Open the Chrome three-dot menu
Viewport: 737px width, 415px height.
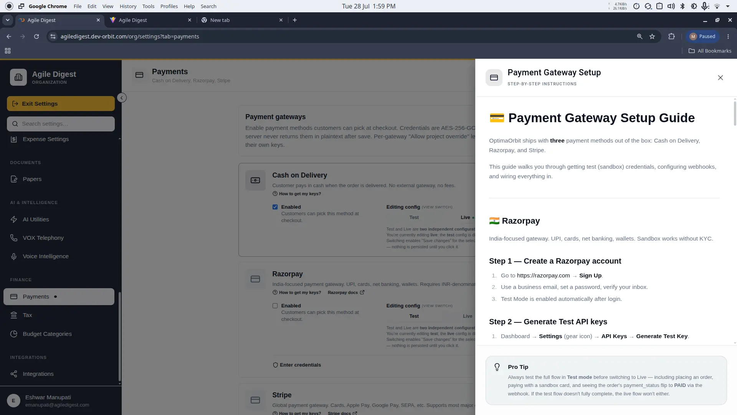(x=728, y=37)
